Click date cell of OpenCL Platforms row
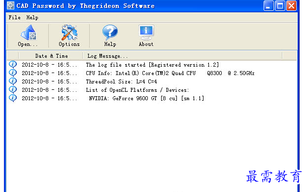The width and height of the screenshot is (306, 192). tap(49, 90)
